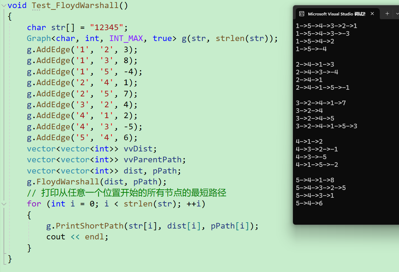Click console output line 4->3->2->-1

click(316, 149)
